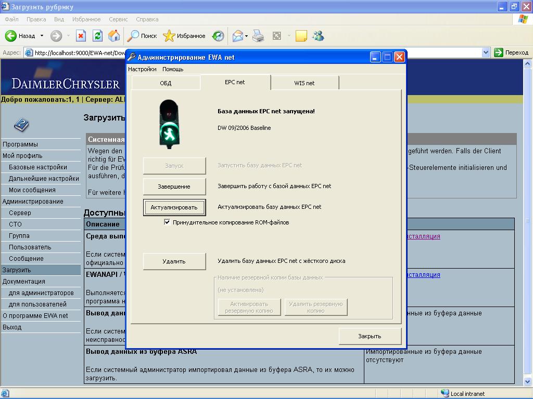Open the Файл menu in browser

tap(11, 19)
